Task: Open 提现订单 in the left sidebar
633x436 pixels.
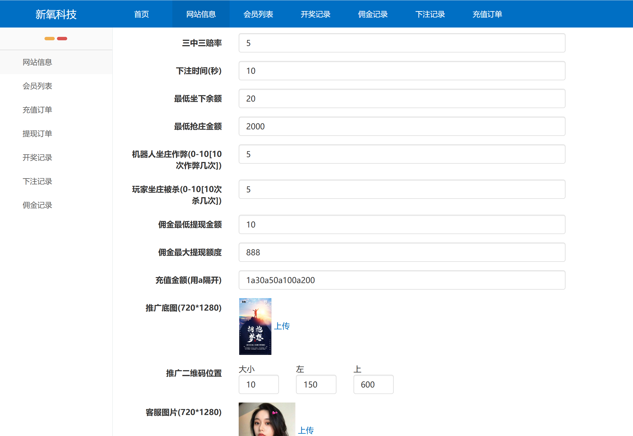Action: [x=37, y=134]
